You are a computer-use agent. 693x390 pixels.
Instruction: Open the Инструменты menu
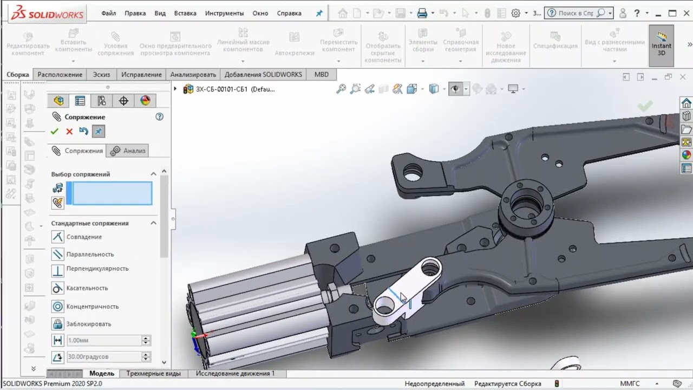[x=224, y=13]
